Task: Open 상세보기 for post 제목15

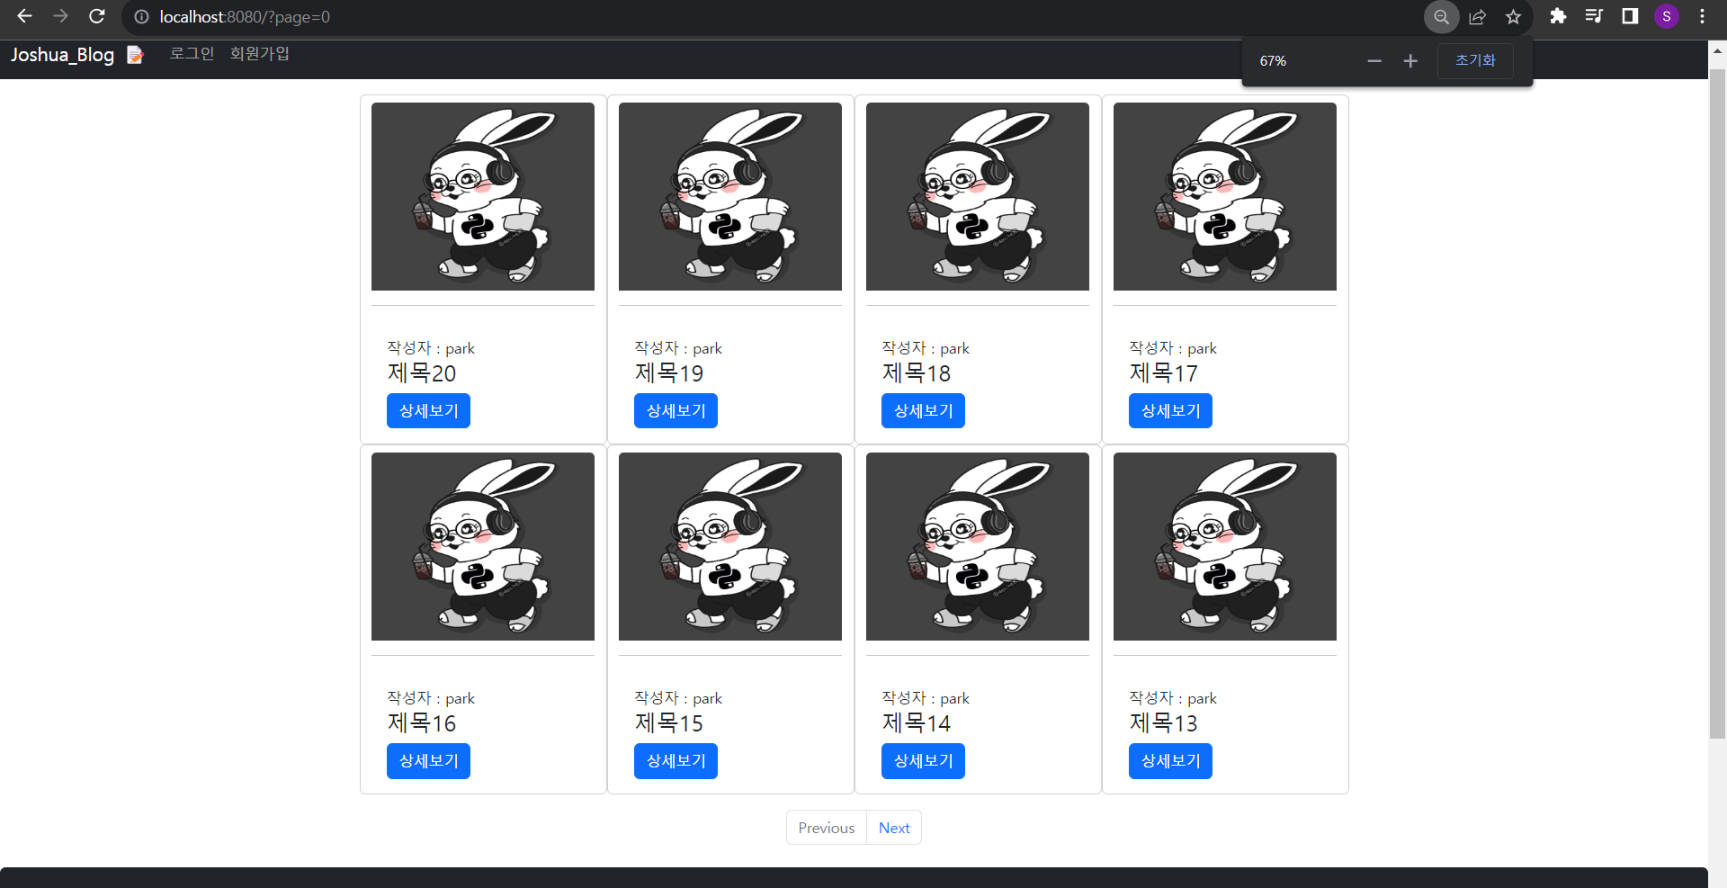Action: pyautogui.click(x=676, y=760)
